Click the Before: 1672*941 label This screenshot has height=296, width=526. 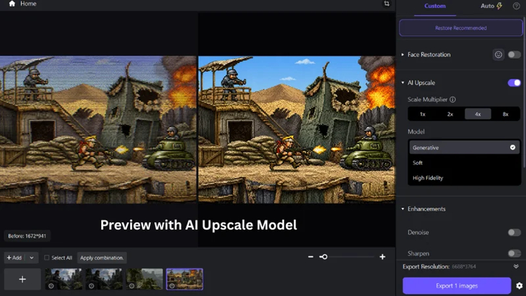coord(27,236)
